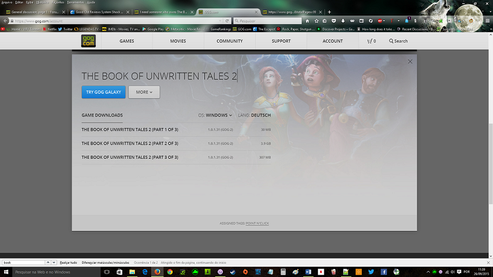493x277 pixels.
Task: Open Task View on the taskbar
Action: [107, 272]
